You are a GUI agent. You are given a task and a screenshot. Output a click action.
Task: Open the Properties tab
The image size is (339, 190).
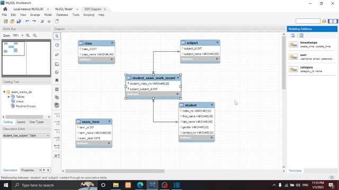tap(28, 170)
